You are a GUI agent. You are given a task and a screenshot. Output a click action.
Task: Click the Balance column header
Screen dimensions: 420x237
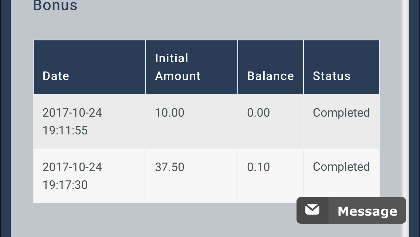click(x=271, y=67)
